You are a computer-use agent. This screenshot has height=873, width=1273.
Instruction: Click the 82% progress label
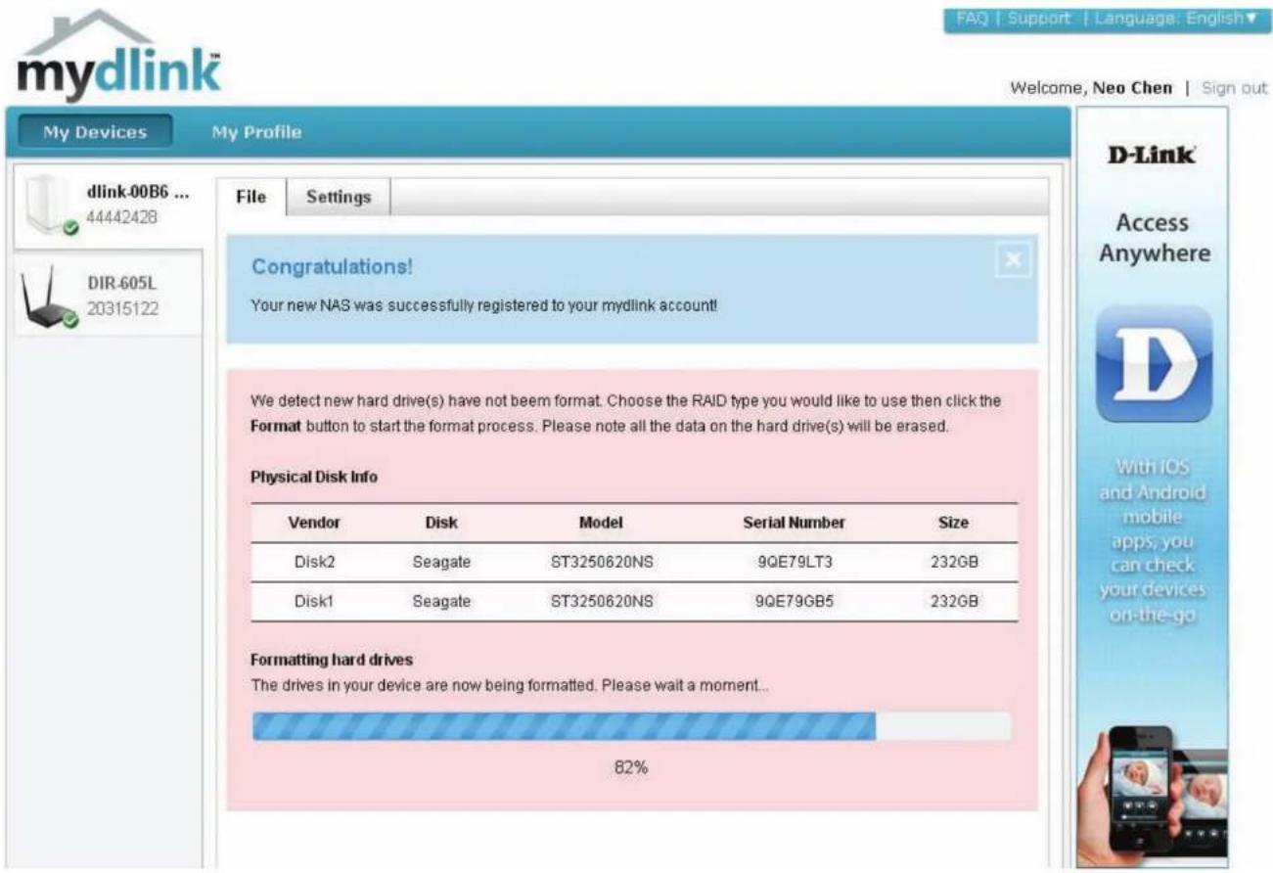point(631,768)
